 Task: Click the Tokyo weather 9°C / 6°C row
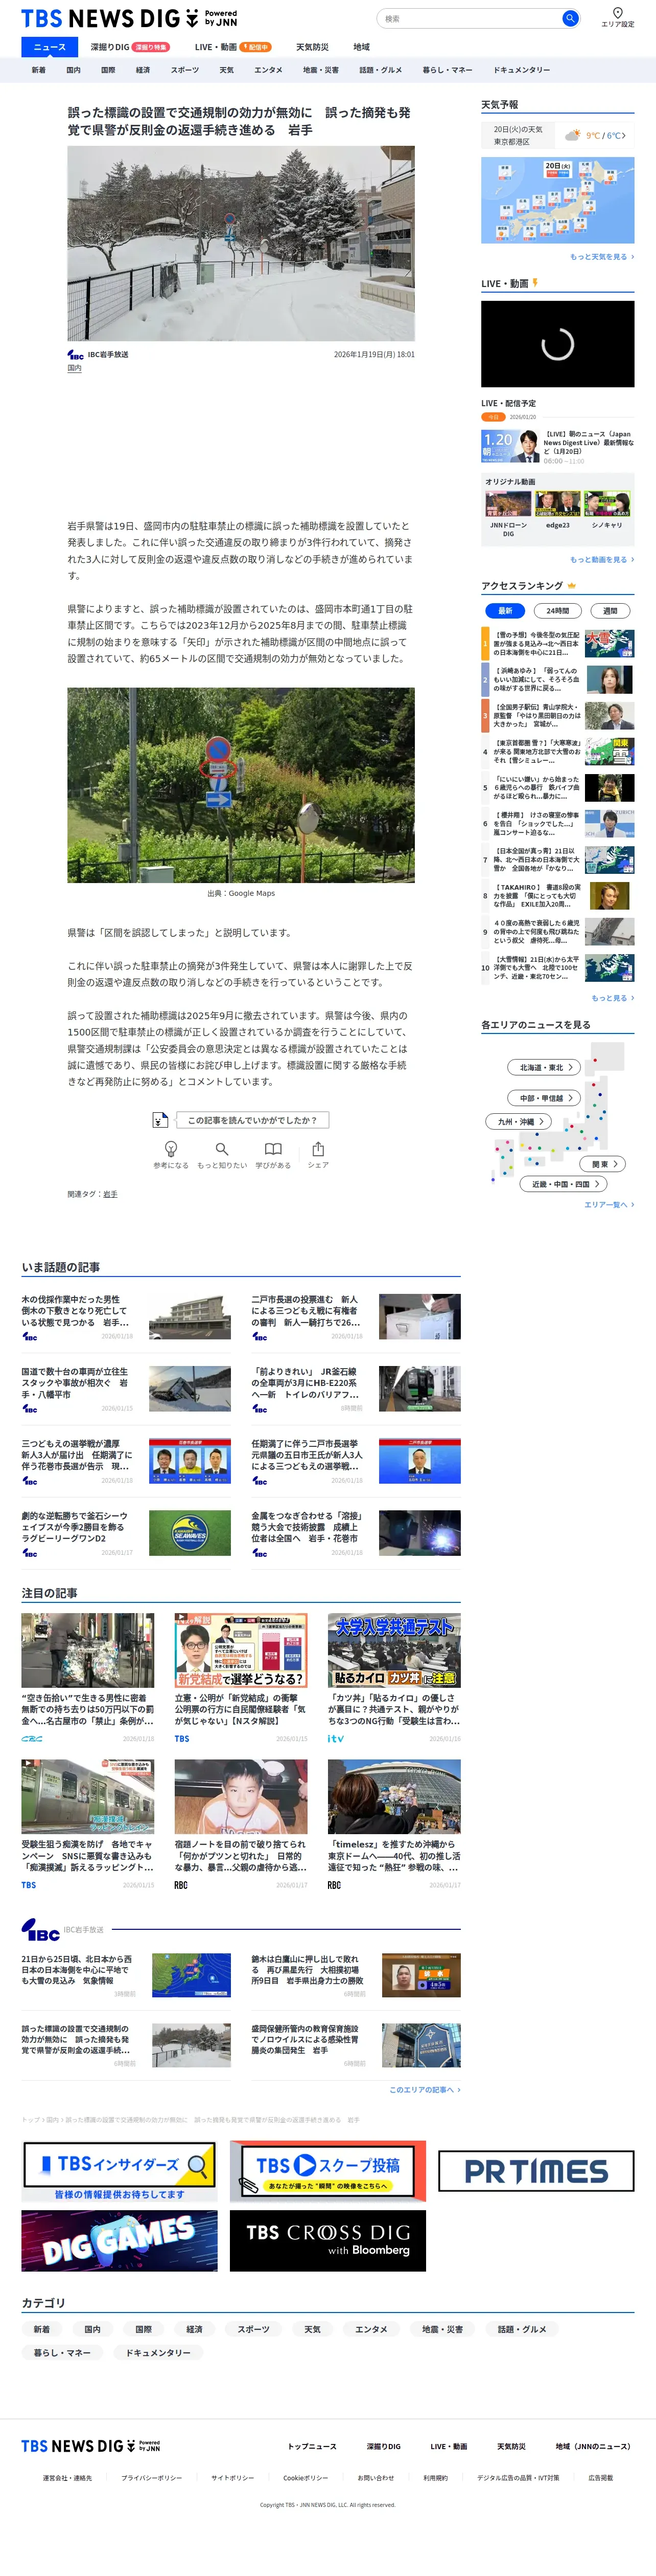[x=557, y=135]
